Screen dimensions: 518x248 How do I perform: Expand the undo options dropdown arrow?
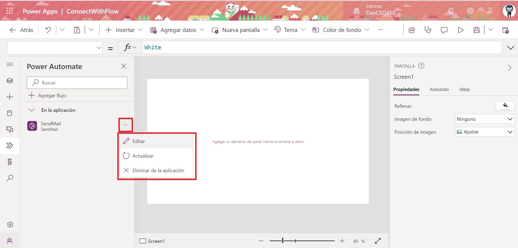tap(62, 30)
